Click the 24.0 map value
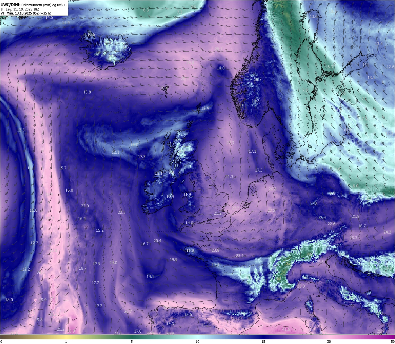Screen dimensions: 395x344 (x=113, y=263)
